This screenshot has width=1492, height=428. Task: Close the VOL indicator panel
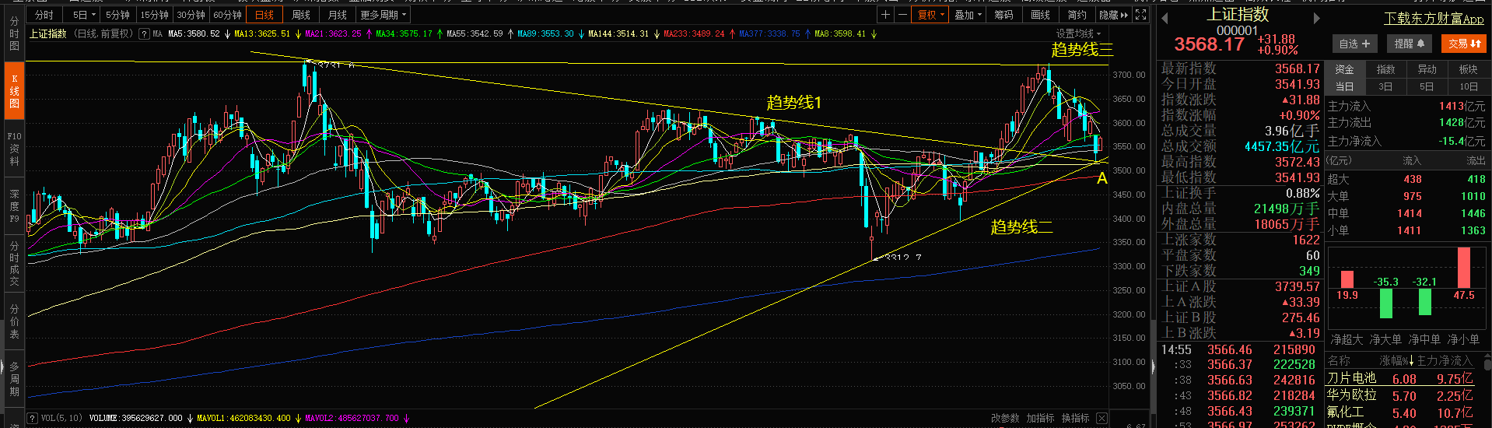(1101, 418)
